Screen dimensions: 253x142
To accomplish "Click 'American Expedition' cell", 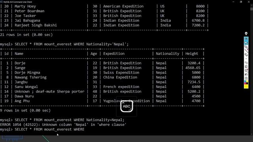I will (123, 6).
